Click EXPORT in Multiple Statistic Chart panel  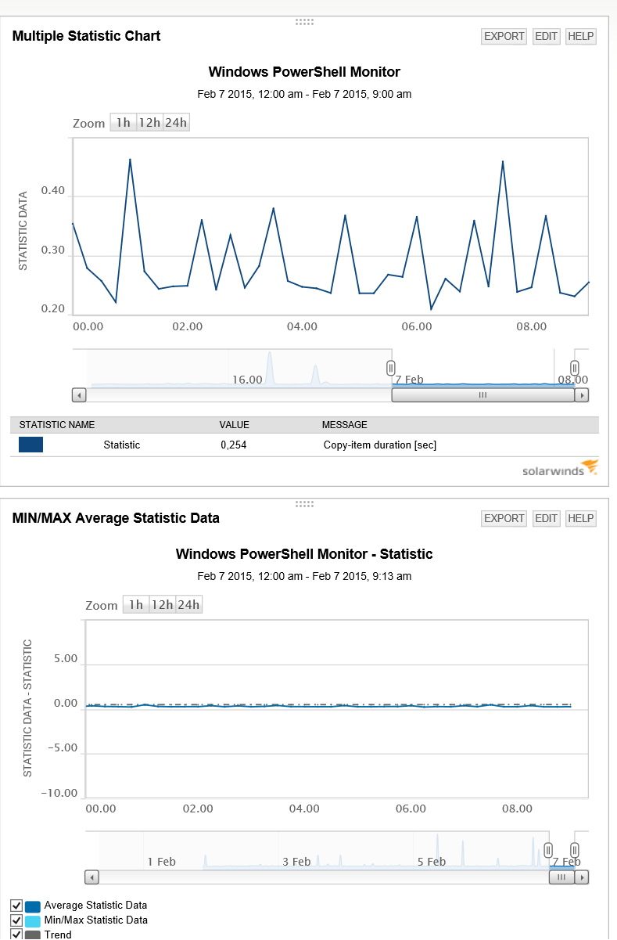tap(504, 36)
